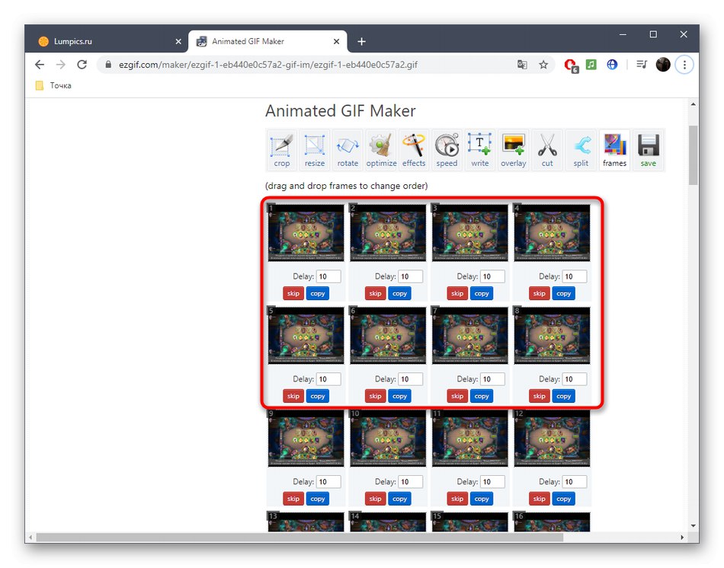Select the cut tool scissors icon
The height and width of the screenshot is (568, 724).
[547, 150]
